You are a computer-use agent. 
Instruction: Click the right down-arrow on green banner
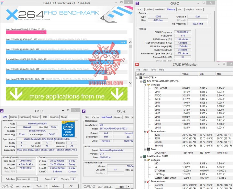click(x=117, y=94)
